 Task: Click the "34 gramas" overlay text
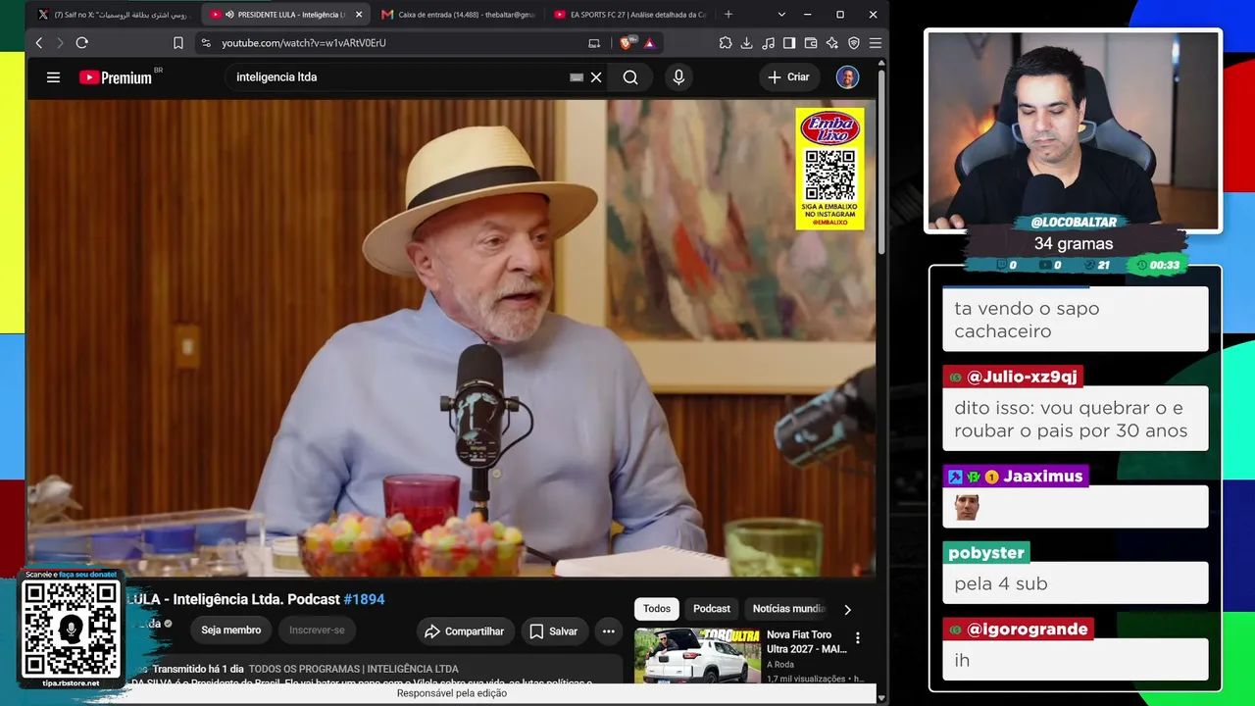1074,244
